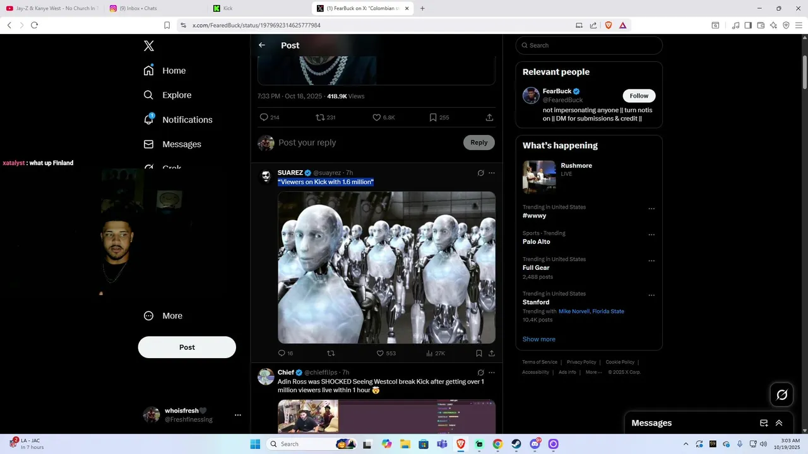Go back using the Post header arrow
808x454 pixels.
pyautogui.click(x=262, y=45)
